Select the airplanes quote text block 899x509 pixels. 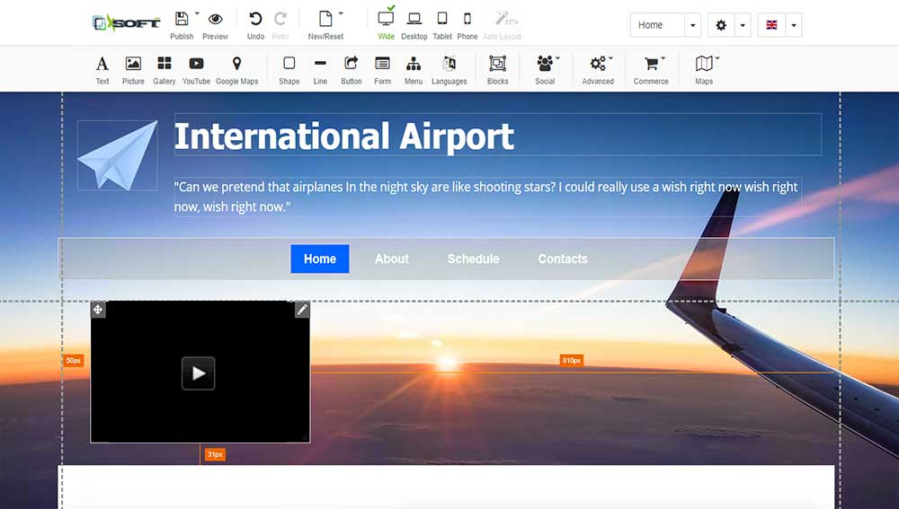pyautogui.click(x=486, y=197)
